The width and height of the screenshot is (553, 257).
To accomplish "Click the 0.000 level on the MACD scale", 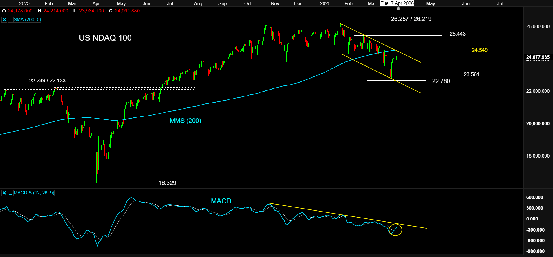I will (532, 219).
